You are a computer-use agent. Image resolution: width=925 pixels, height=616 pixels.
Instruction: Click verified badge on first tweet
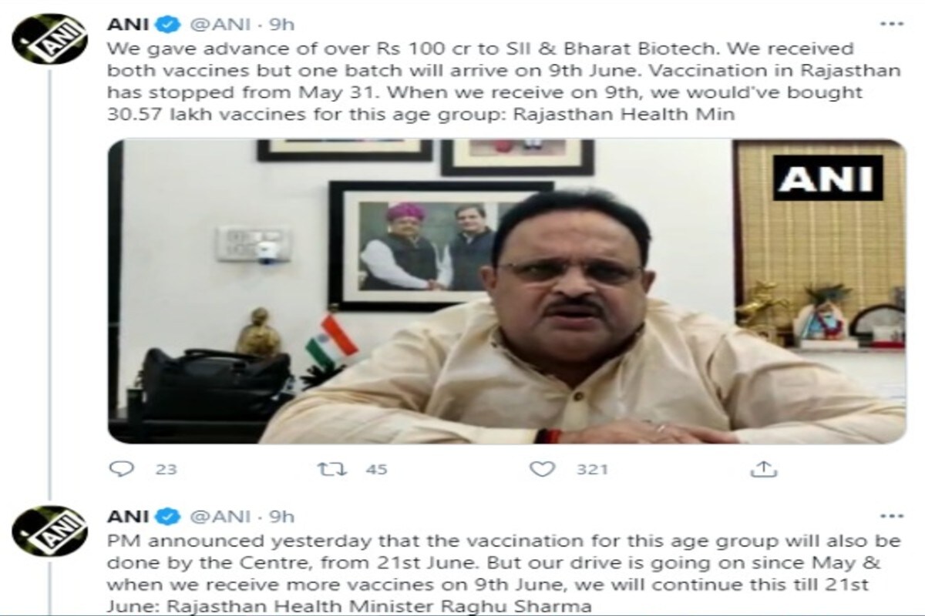click(168, 24)
